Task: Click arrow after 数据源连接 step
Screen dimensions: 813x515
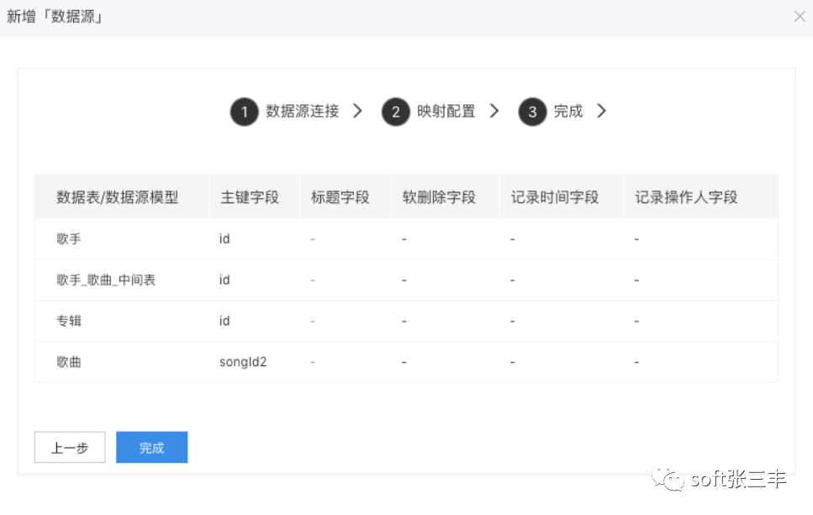Action: 357,111
